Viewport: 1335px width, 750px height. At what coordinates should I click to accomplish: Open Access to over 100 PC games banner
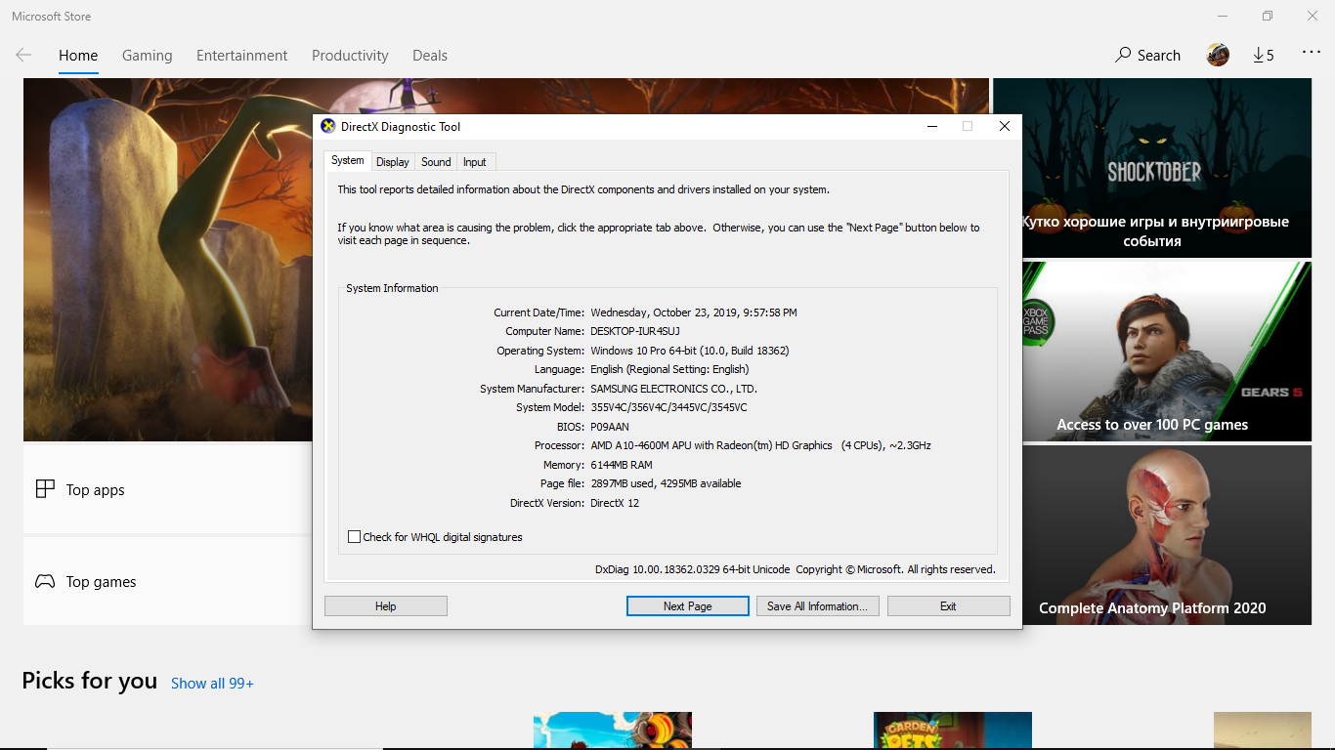pos(1152,352)
